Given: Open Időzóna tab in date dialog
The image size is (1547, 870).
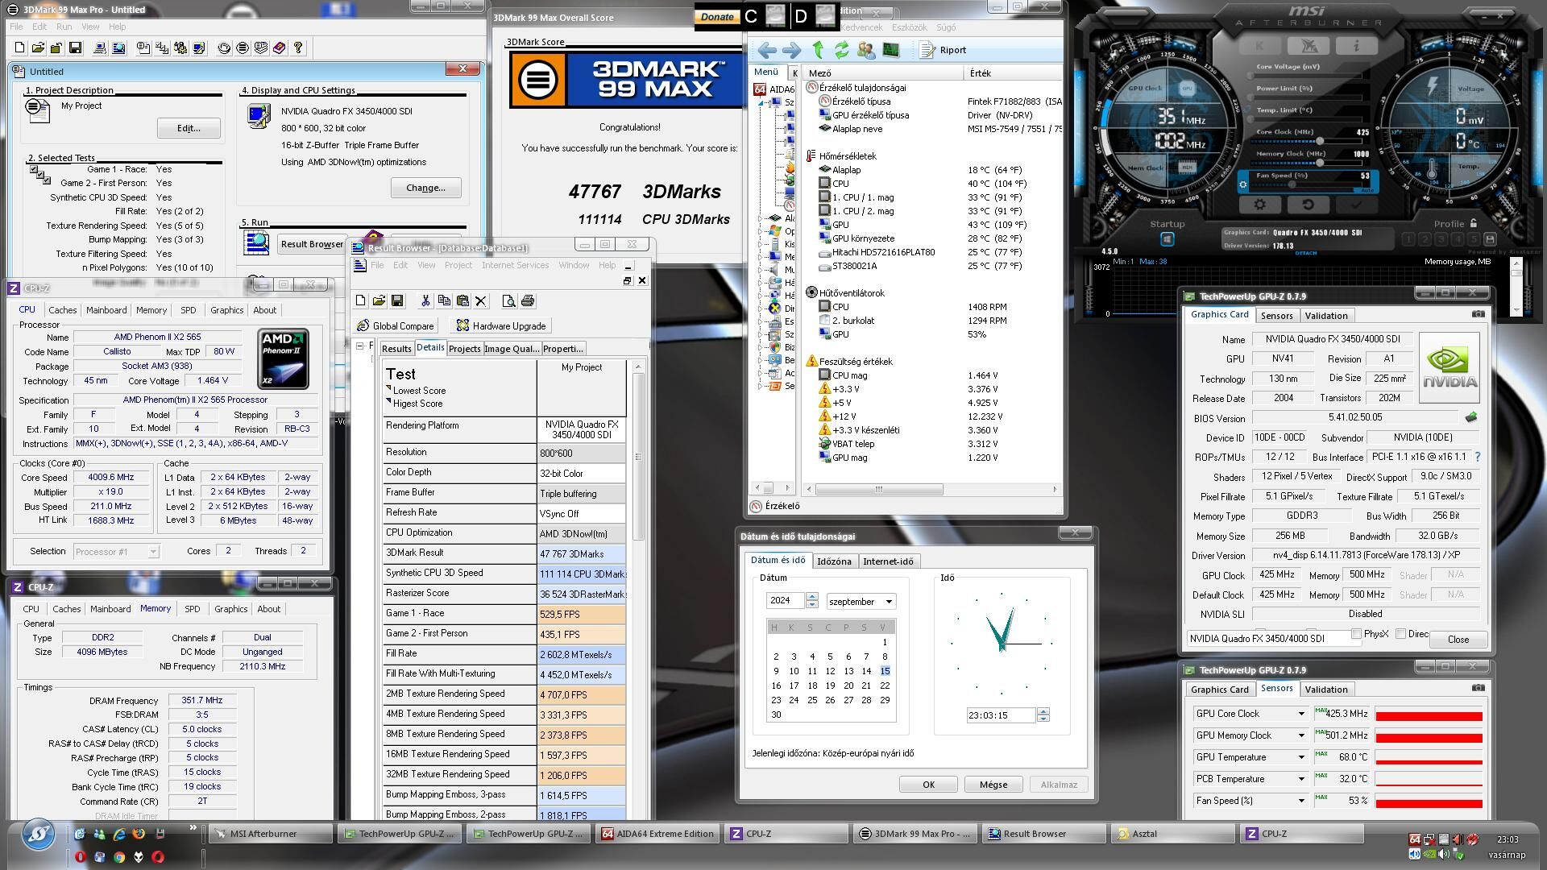Looking at the screenshot, I should tap(834, 561).
